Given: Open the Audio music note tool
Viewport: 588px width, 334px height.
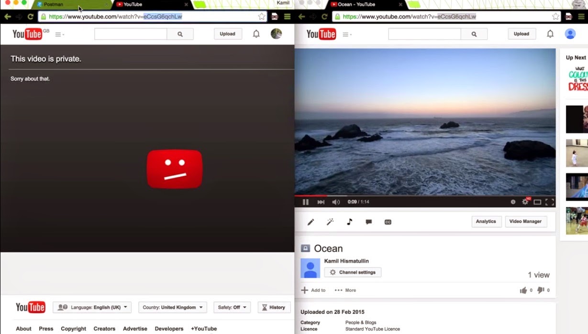Looking at the screenshot, I should 349,222.
